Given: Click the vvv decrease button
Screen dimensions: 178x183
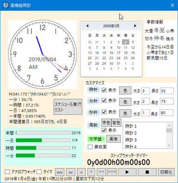Looking at the screenshot, I should (60, 172).
